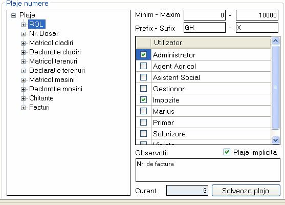
Task: Expand Matricol masini node
Action: pyautogui.click(x=23, y=80)
